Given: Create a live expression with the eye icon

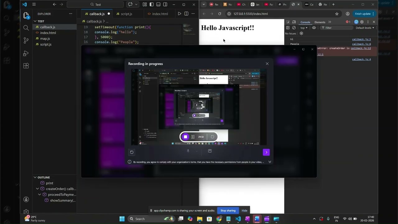Looking at the screenshot, I should point(314,28).
